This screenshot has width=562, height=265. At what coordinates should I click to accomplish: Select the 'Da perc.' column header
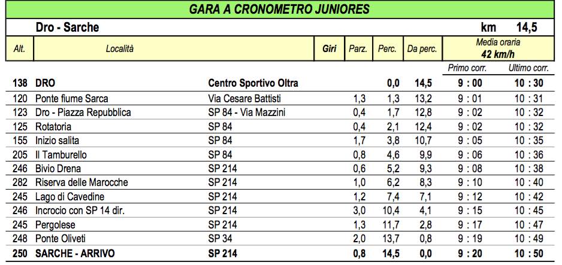click(422, 48)
